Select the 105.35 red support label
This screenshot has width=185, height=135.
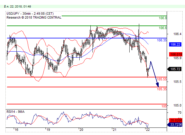pyautogui.click(x=162, y=89)
